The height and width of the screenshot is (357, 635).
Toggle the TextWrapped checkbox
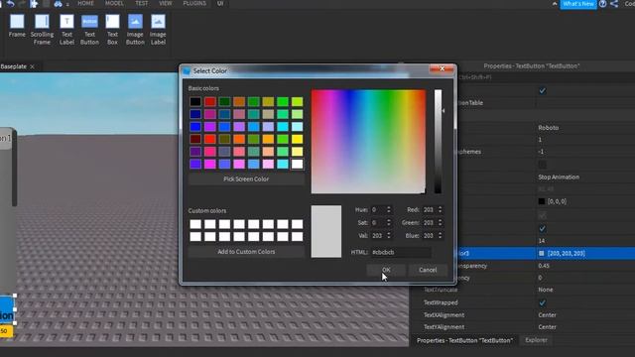coord(543,302)
